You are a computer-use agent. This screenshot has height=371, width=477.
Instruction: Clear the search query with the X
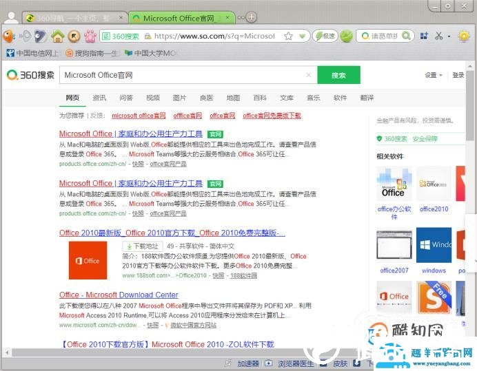coord(309,75)
